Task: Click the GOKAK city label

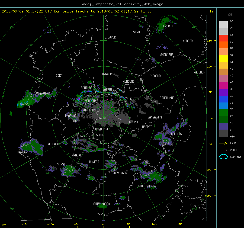Action: pyautogui.click(x=60, y=76)
